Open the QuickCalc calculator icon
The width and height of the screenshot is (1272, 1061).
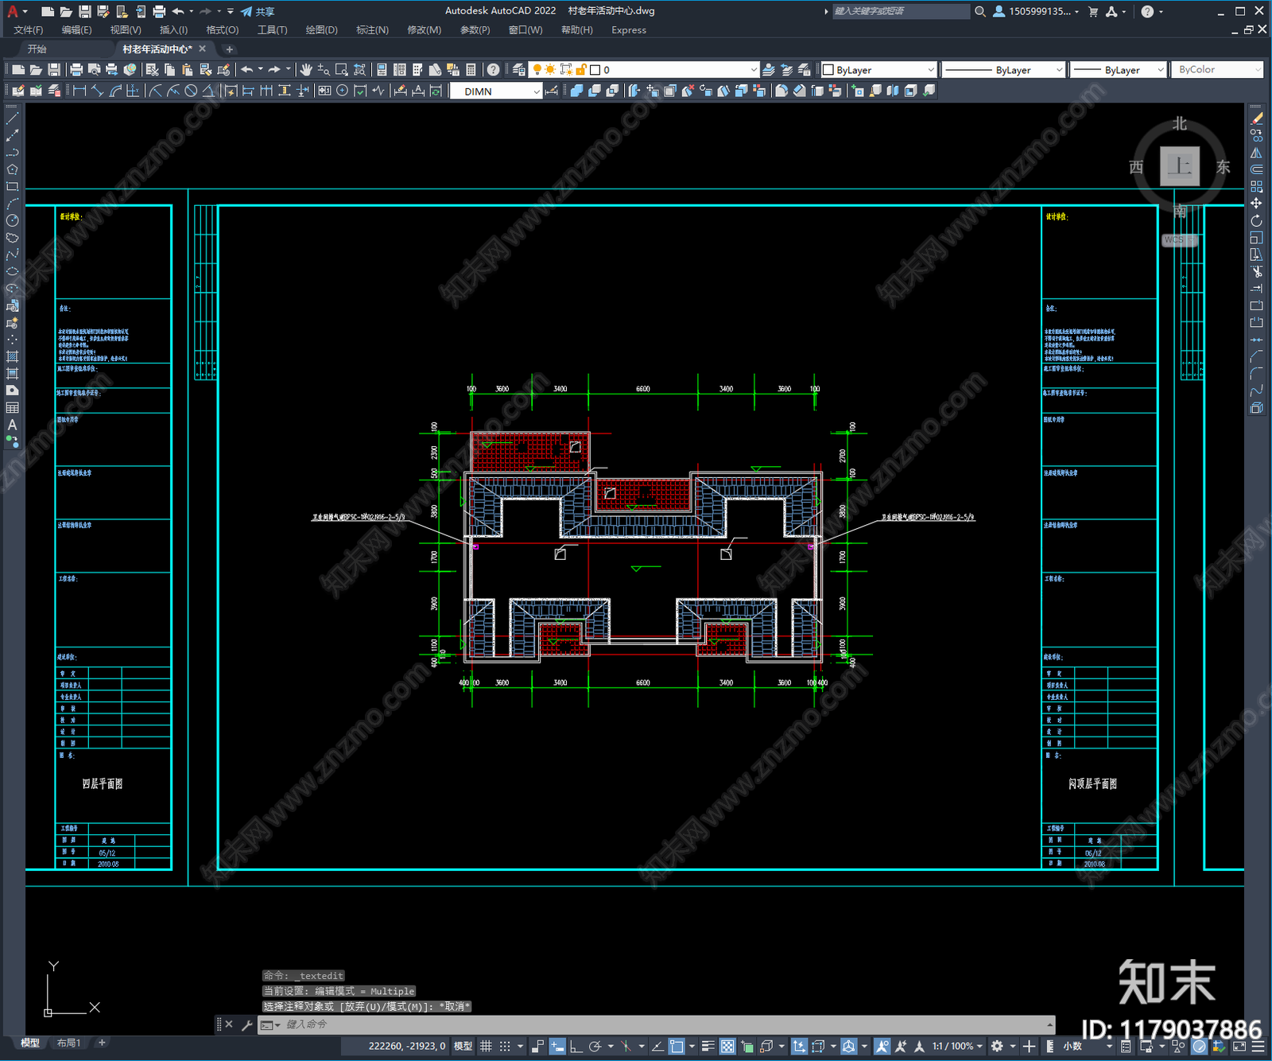point(471,70)
